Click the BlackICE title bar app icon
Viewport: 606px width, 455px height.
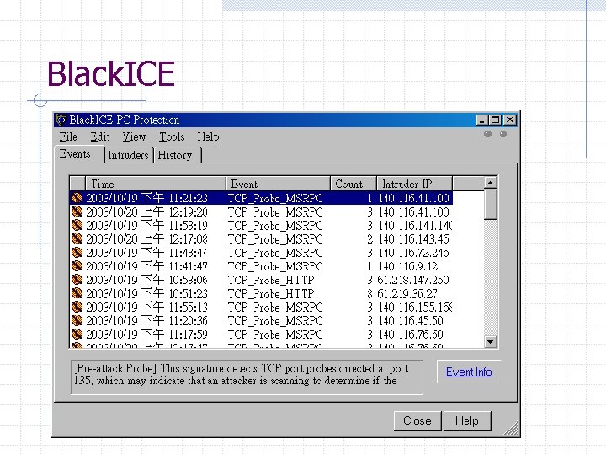tap(61, 120)
